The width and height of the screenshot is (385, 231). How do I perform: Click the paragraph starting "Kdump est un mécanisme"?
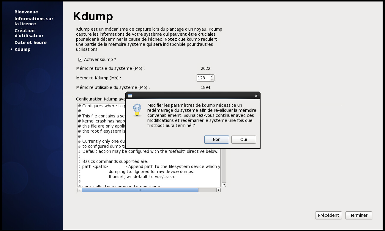149,39
